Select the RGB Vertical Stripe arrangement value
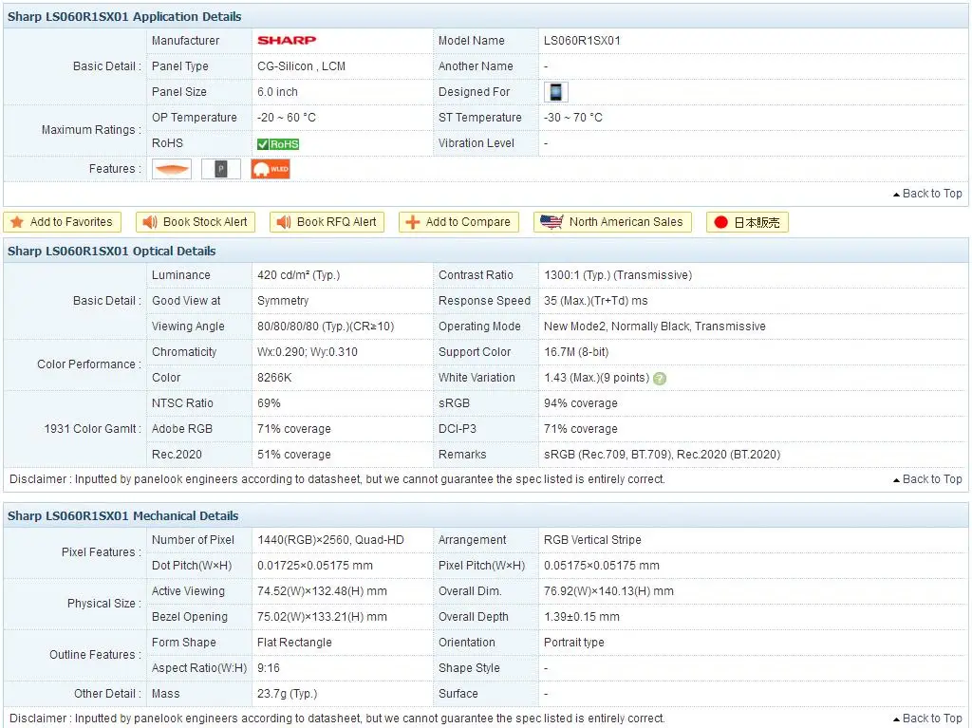 592,540
